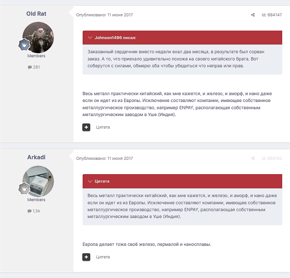290x278 pixels.
Task: Open Old Rat's profile via username
Action: tap(36, 14)
